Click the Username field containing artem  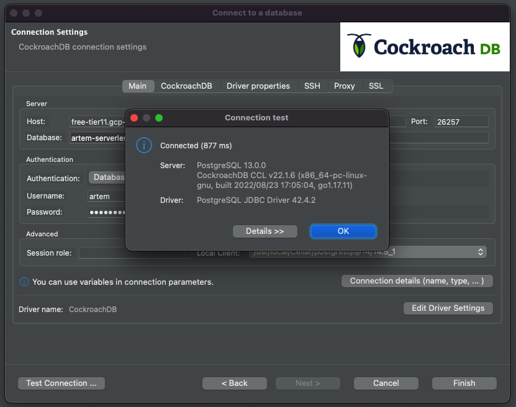tap(106, 196)
